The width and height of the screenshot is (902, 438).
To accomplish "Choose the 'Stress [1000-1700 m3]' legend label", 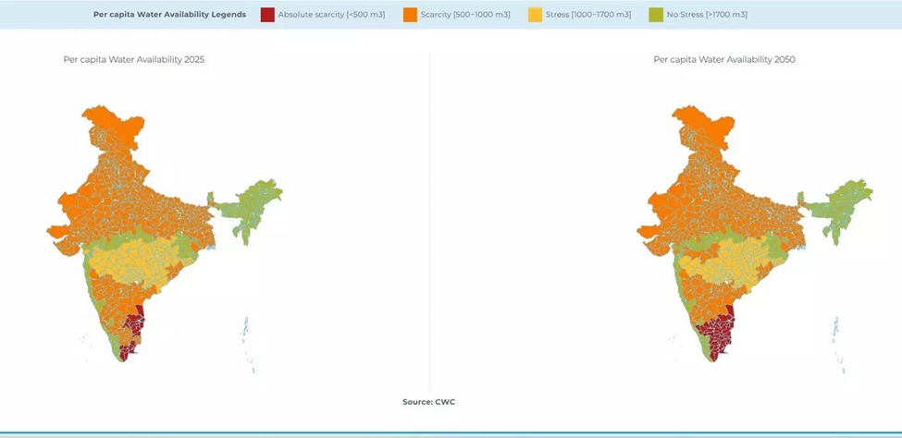I will point(588,15).
